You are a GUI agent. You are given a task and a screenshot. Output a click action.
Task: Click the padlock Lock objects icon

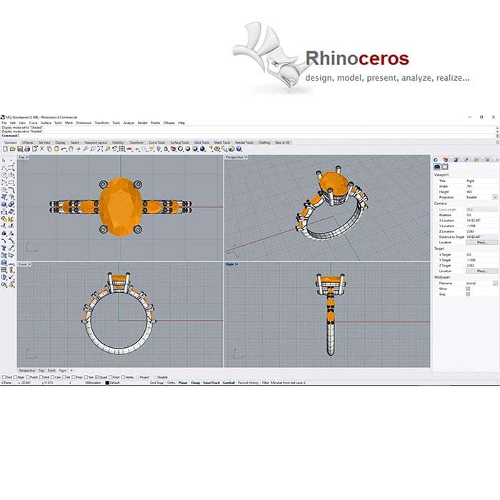coord(166,149)
